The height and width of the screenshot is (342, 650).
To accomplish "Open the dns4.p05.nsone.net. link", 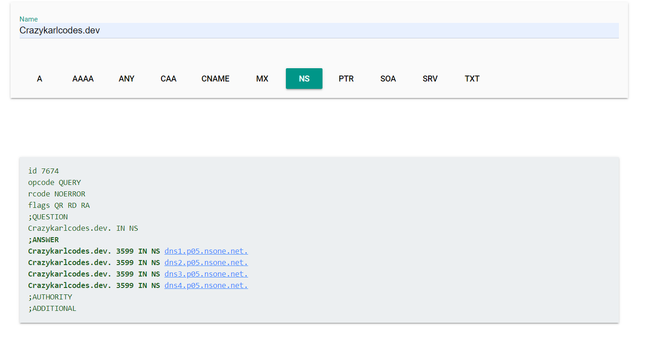I will (x=206, y=286).
